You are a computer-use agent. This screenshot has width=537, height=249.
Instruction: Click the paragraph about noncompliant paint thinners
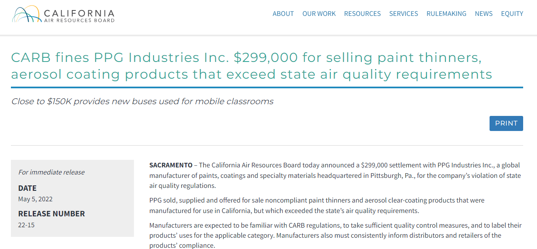pyautogui.click(x=317, y=205)
